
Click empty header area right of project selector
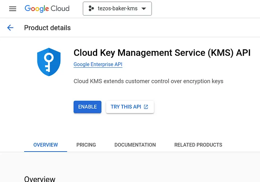206,9
